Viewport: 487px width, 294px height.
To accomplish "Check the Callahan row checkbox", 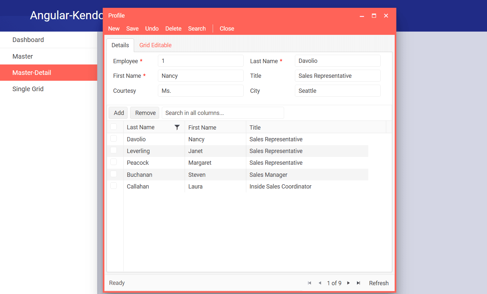I will (x=114, y=186).
